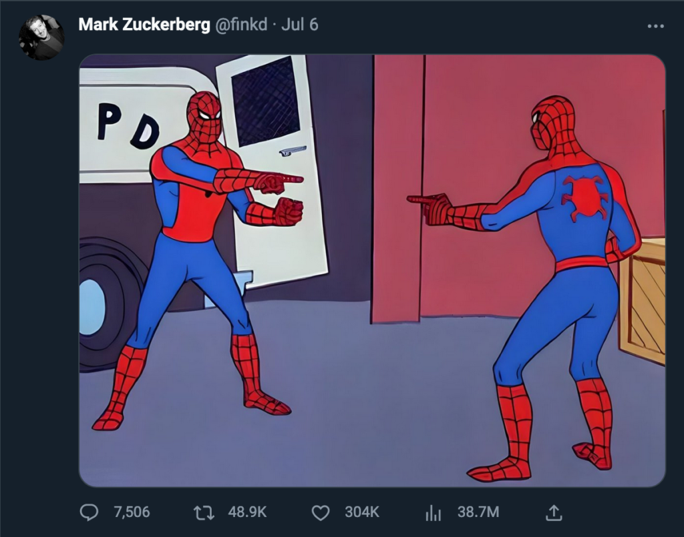Viewport: 684px width, 537px height.
Task: Click the reply speech bubble icon
Action: (x=89, y=512)
